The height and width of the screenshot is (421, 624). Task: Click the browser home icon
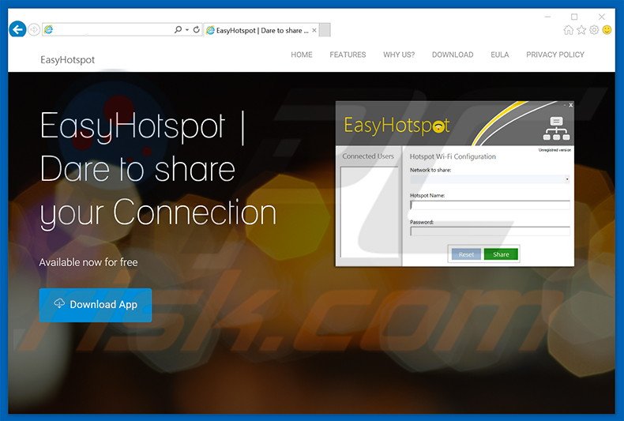pyautogui.click(x=568, y=30)
